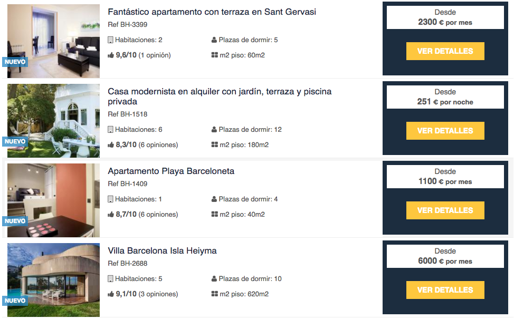The width and height of the screenshot is (514, 319).
Task: Click area grid icon beside m2 piso: 60m2
Action: tap(215, 55)
